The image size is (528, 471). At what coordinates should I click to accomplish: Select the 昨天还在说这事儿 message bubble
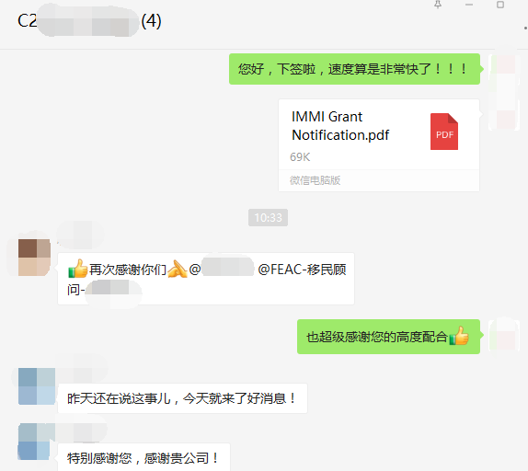coord(182,398)
